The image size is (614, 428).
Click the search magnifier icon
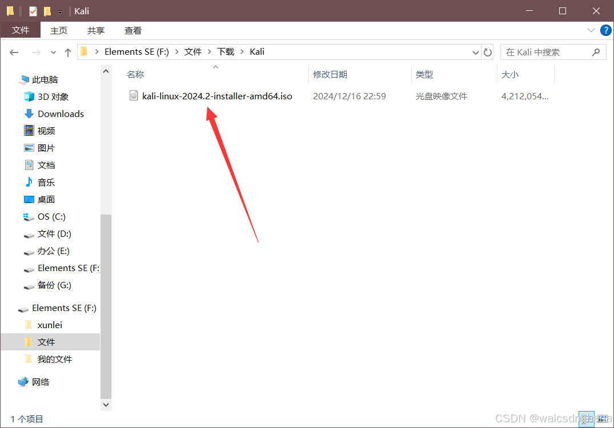596,52
